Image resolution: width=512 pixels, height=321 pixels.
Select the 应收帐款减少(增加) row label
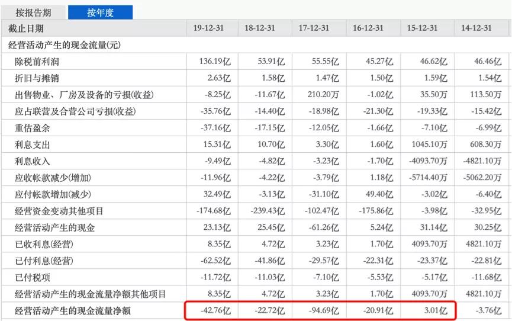(53, 178)
